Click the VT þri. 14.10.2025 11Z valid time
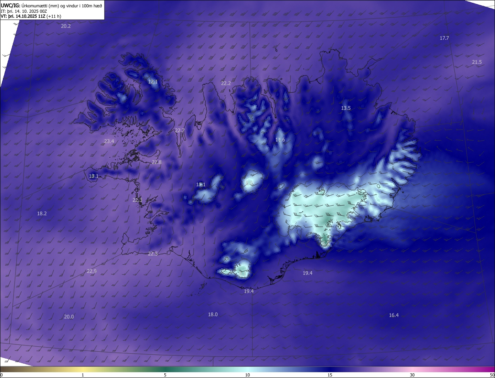 point(31,16)
